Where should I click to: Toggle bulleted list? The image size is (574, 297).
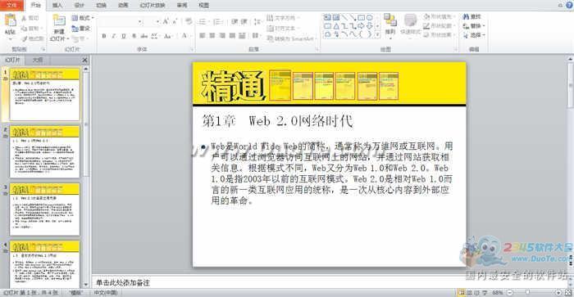coord(203,21)
